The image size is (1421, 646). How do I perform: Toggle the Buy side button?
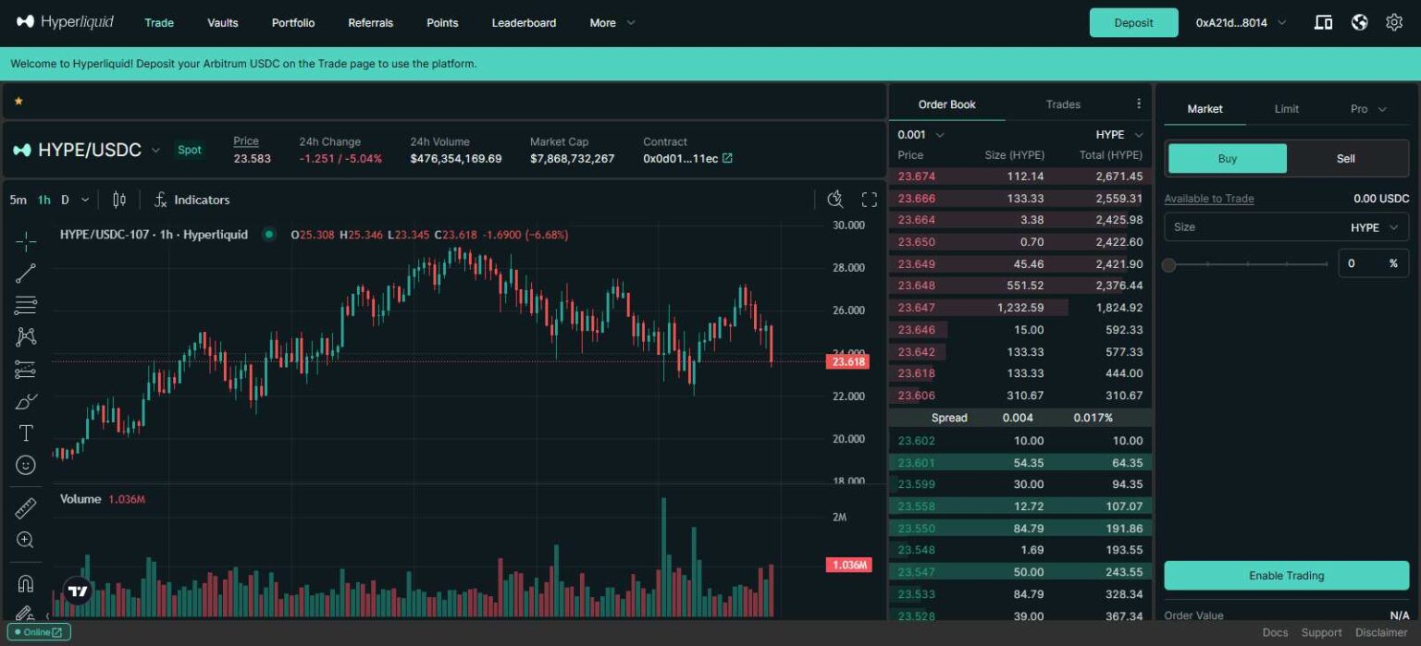coord(1227,158)
